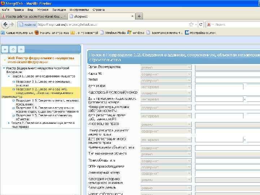Image resolution: width=260 pixels, height=195 pixels.
Task: Click the Кадастровый (условный) номер value field
Action: tap(227, 93)
